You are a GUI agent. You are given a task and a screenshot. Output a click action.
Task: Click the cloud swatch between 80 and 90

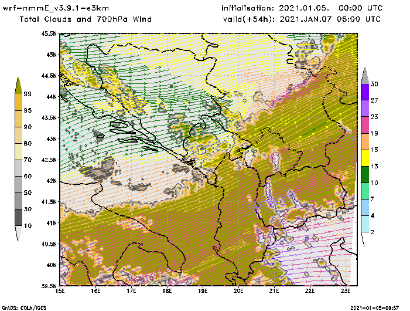click(x=19, y=135)
